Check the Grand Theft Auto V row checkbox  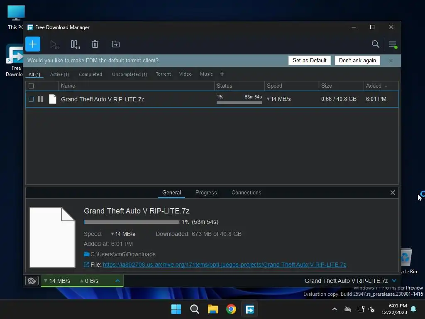31,99
